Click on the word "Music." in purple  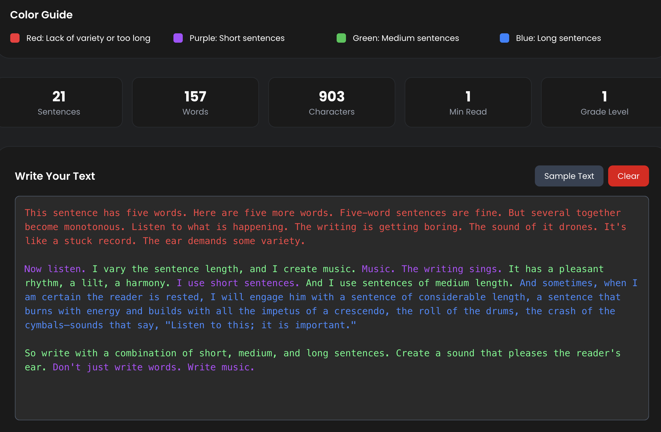click(x=378, y=269)
